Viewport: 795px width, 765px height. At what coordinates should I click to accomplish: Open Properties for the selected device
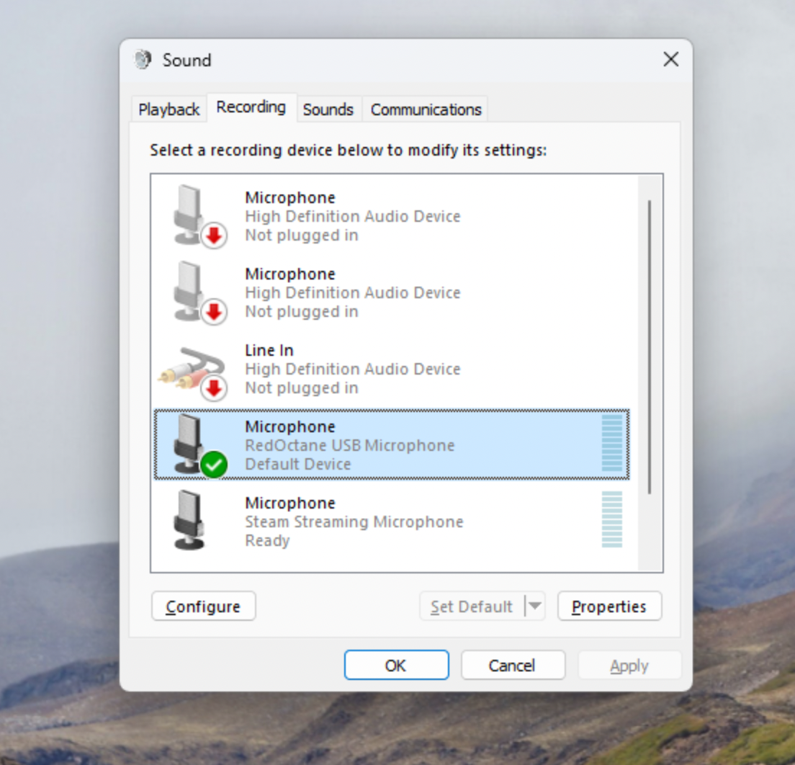pyautogui.click(x=609, y=607)
